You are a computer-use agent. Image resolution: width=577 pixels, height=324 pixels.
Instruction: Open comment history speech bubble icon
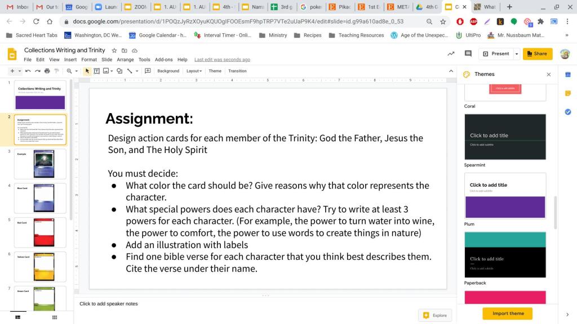pos(468,53)
